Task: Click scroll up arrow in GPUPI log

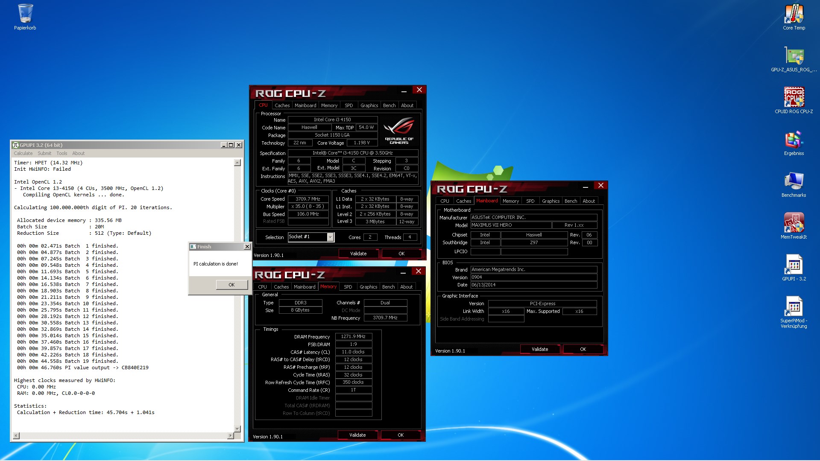Action: [x=237, y=163]
